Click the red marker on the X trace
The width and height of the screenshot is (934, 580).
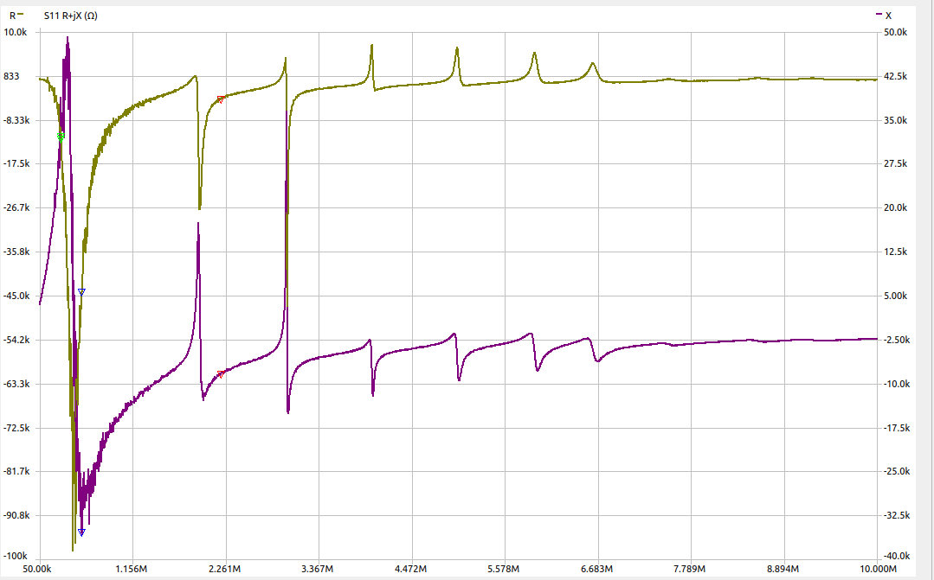[221, 374]
